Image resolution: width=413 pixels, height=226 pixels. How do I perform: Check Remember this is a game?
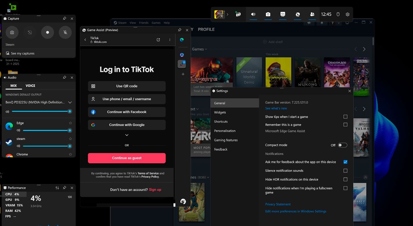point(345,124)
